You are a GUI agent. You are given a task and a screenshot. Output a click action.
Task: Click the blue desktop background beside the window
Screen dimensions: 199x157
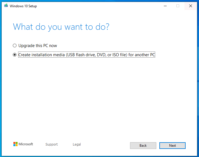point(198,84)
